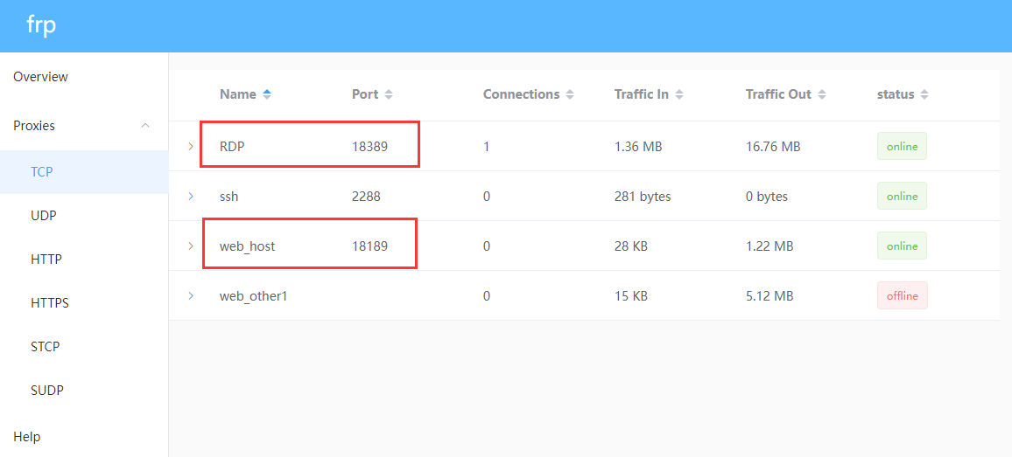Click the Port column sort arrows
The height and width of the screenshot is (457, 1012).
tap(389, 94)
